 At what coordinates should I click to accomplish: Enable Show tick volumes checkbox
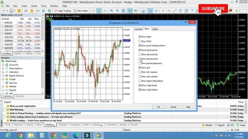pos(139,72)
